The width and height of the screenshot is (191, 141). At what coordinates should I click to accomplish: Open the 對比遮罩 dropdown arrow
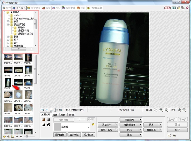click(x=160, y=129)
